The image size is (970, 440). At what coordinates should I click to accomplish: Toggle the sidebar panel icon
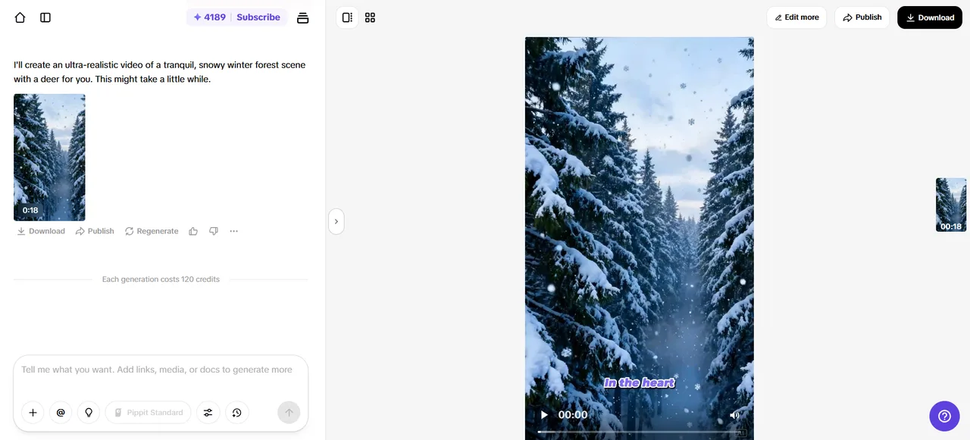pos(45,17)
